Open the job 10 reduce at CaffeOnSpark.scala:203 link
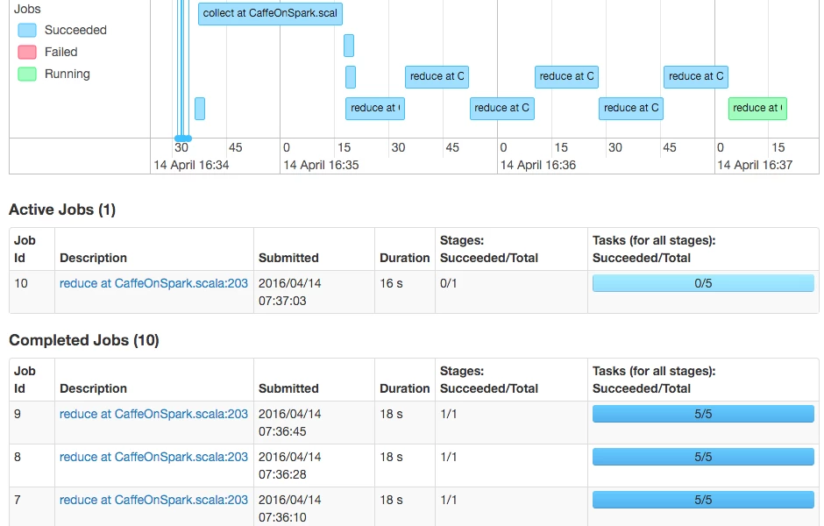This screenshot has width=824, height=526. click(x=153, y=283)
